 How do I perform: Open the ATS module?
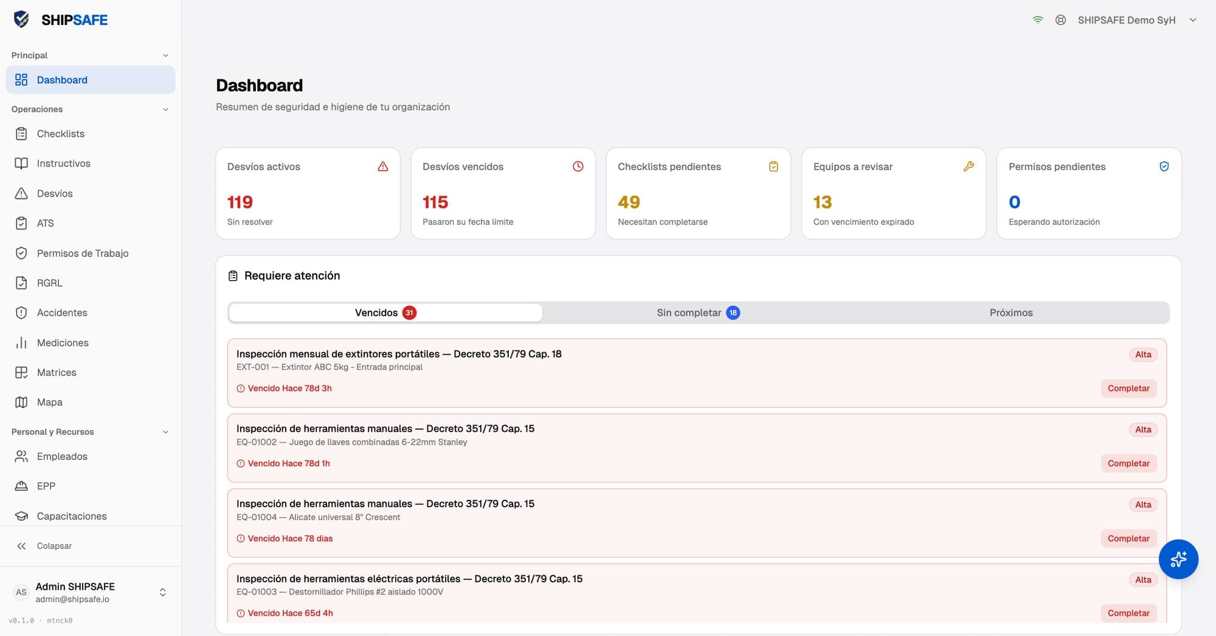(91, 223)
